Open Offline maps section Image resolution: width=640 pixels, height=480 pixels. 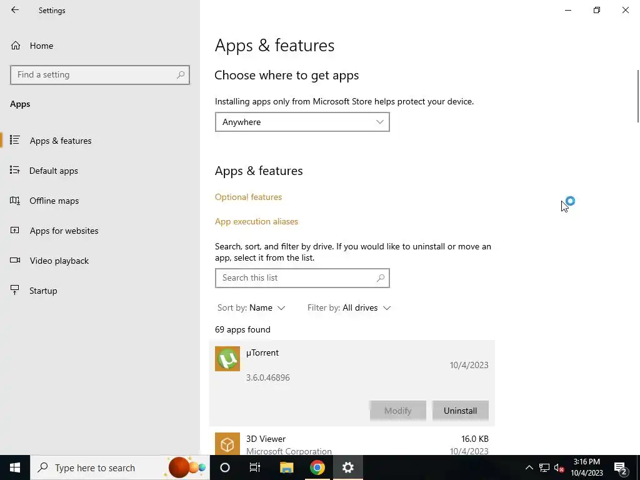(x=54, y=201)
